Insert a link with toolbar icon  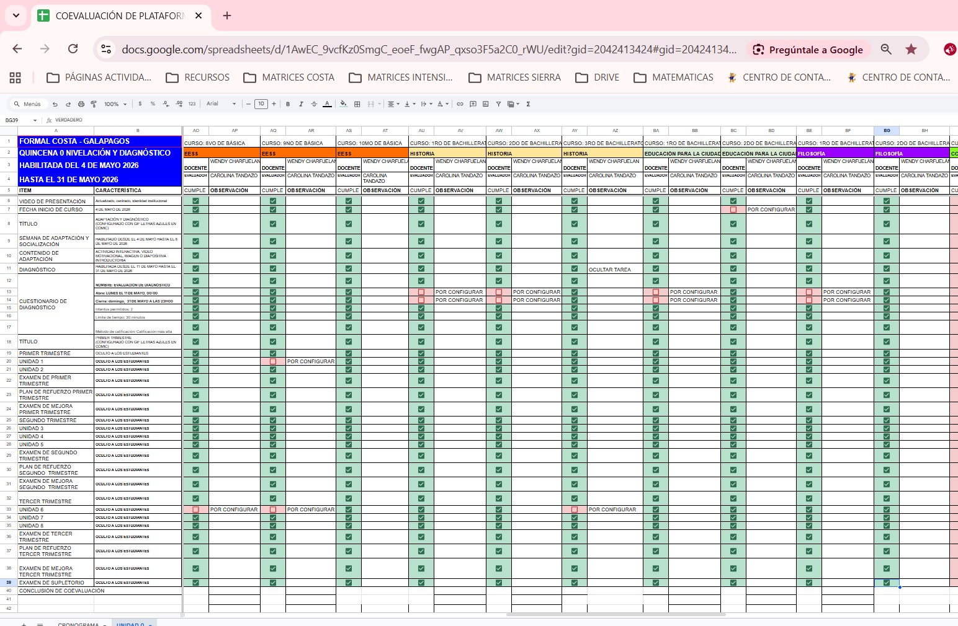pos(460,104)
